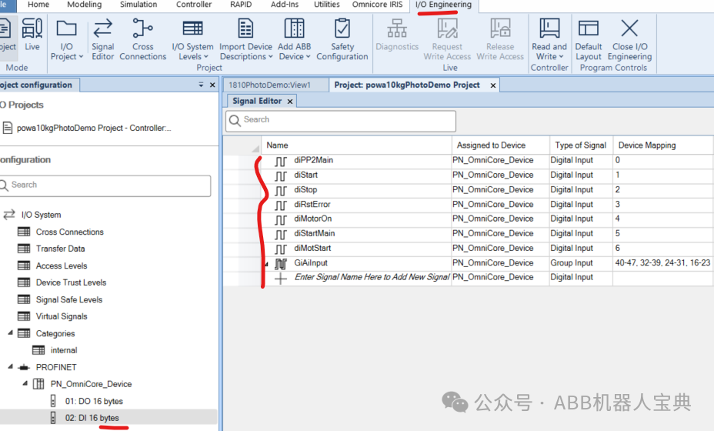Switch to the 1810PhotoDemo:View1 tab
714x431 pixels.
click(x=269, y=85)
